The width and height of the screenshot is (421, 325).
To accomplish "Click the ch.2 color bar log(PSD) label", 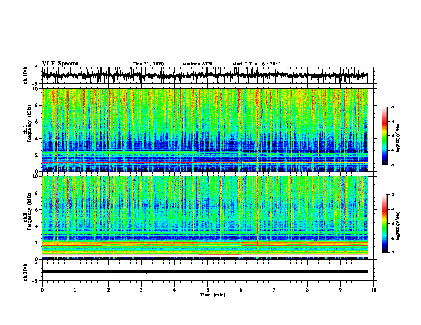I will point(398,226).
